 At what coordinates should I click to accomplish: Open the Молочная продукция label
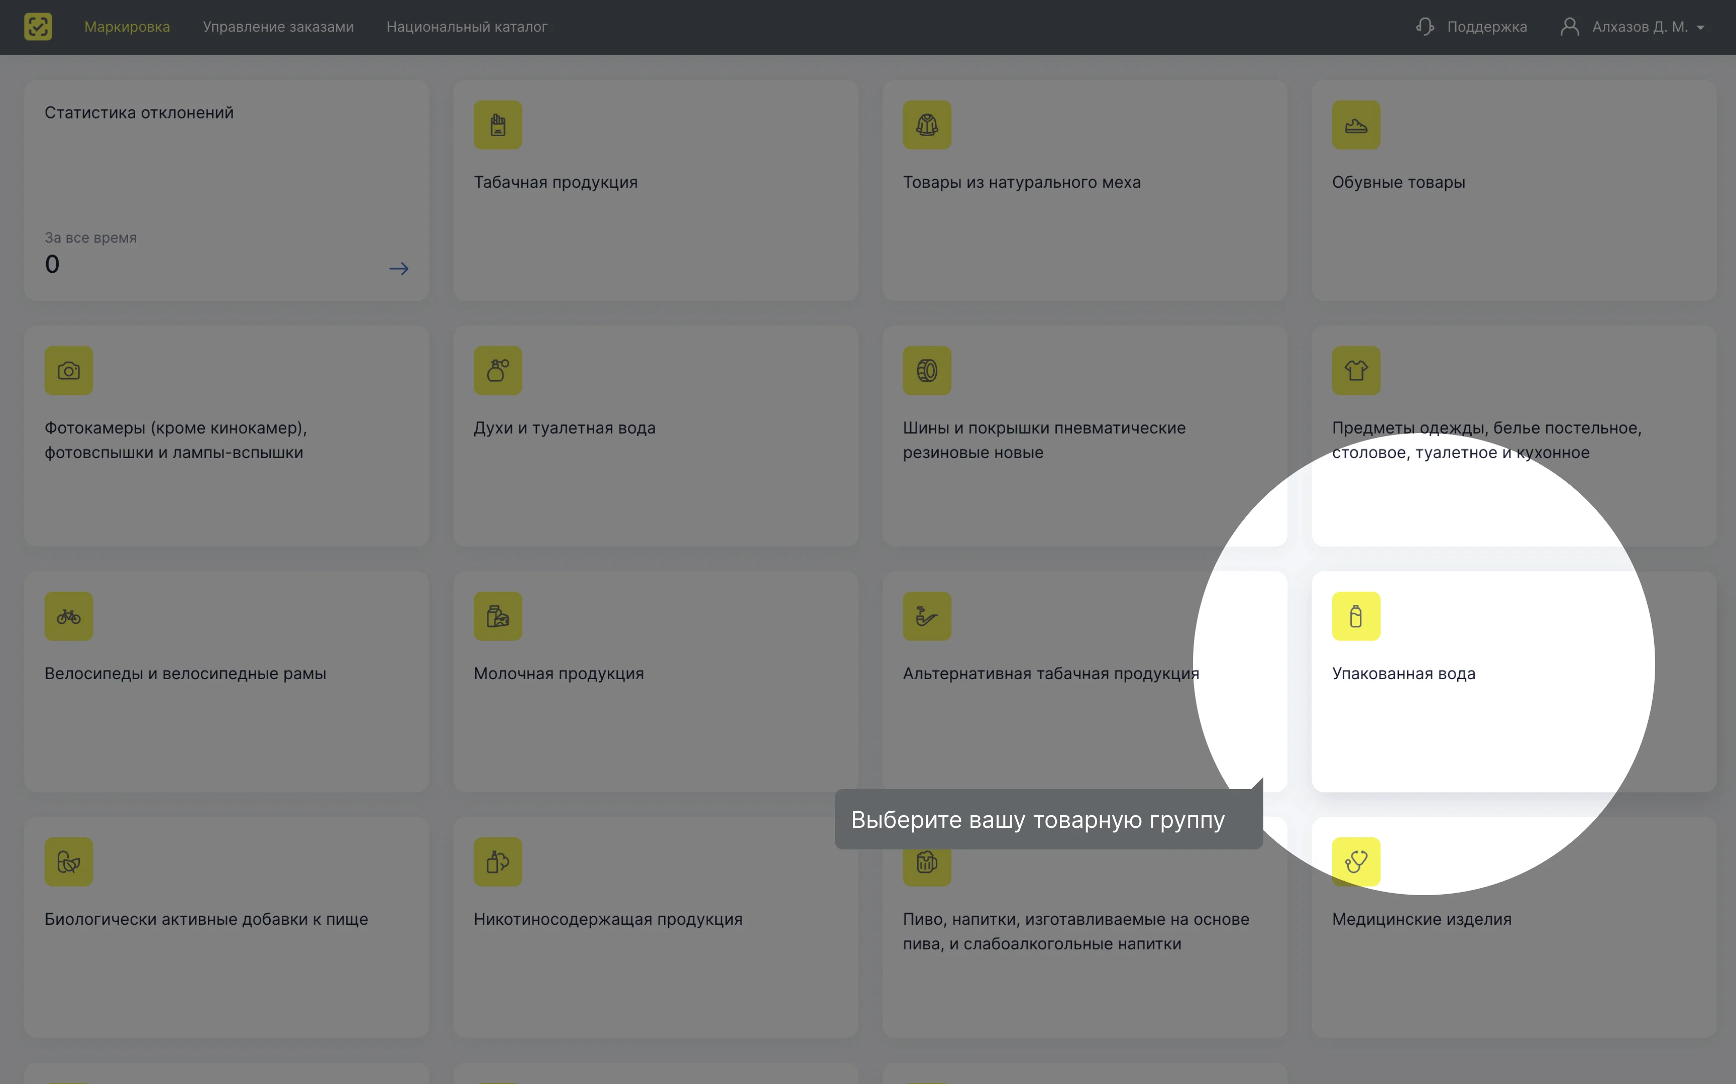[559, 673]
